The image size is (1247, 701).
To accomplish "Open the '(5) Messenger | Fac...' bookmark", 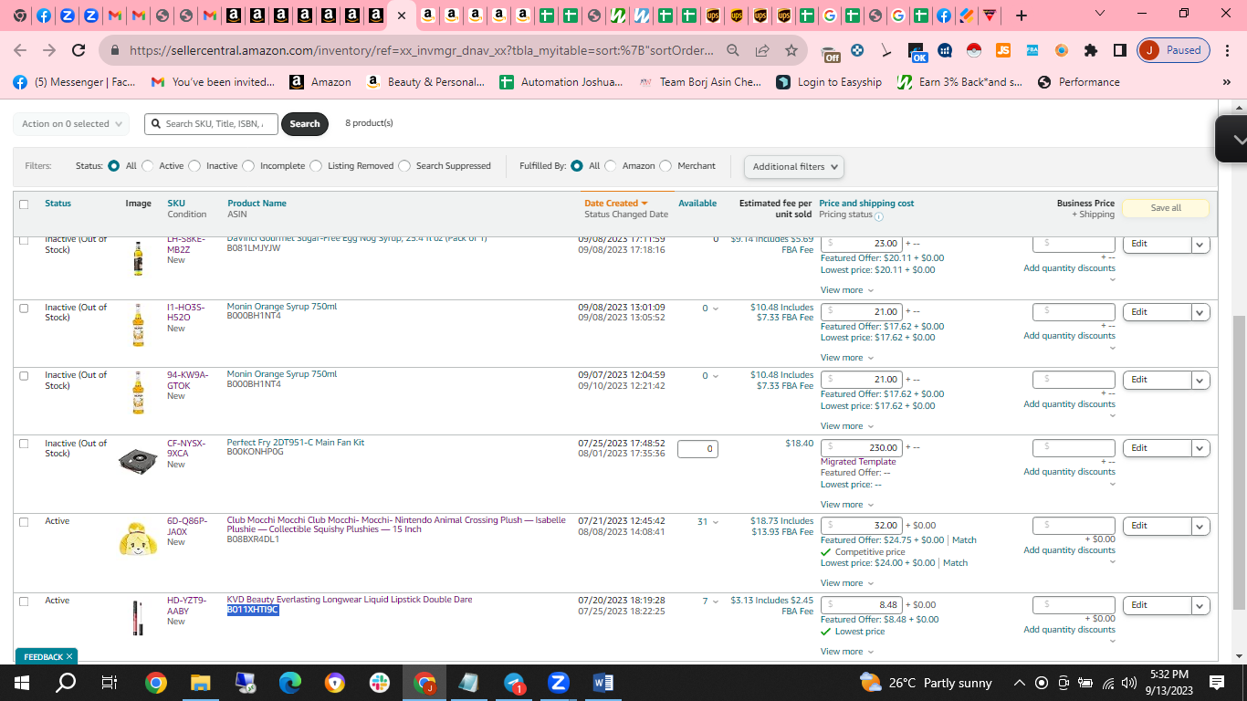I will coord(74,82).
